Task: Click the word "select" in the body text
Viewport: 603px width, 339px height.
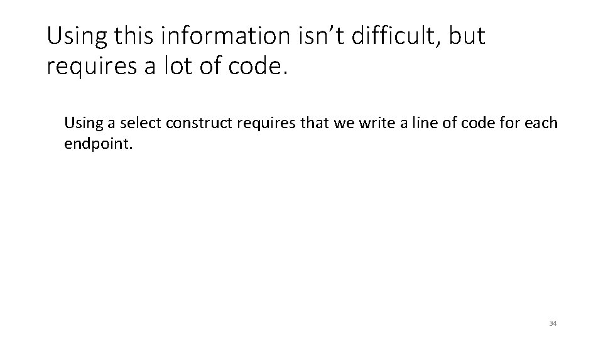Action: point(140,123)
